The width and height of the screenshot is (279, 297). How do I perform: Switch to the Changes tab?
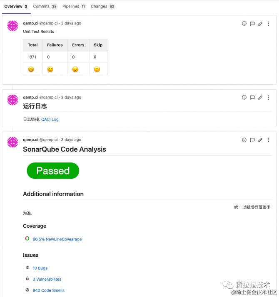coord(103,7)
